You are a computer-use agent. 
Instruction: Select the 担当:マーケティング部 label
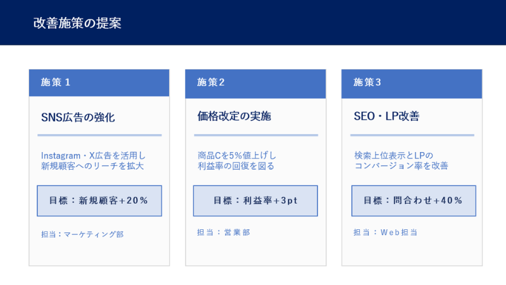[x=82, y=234]
